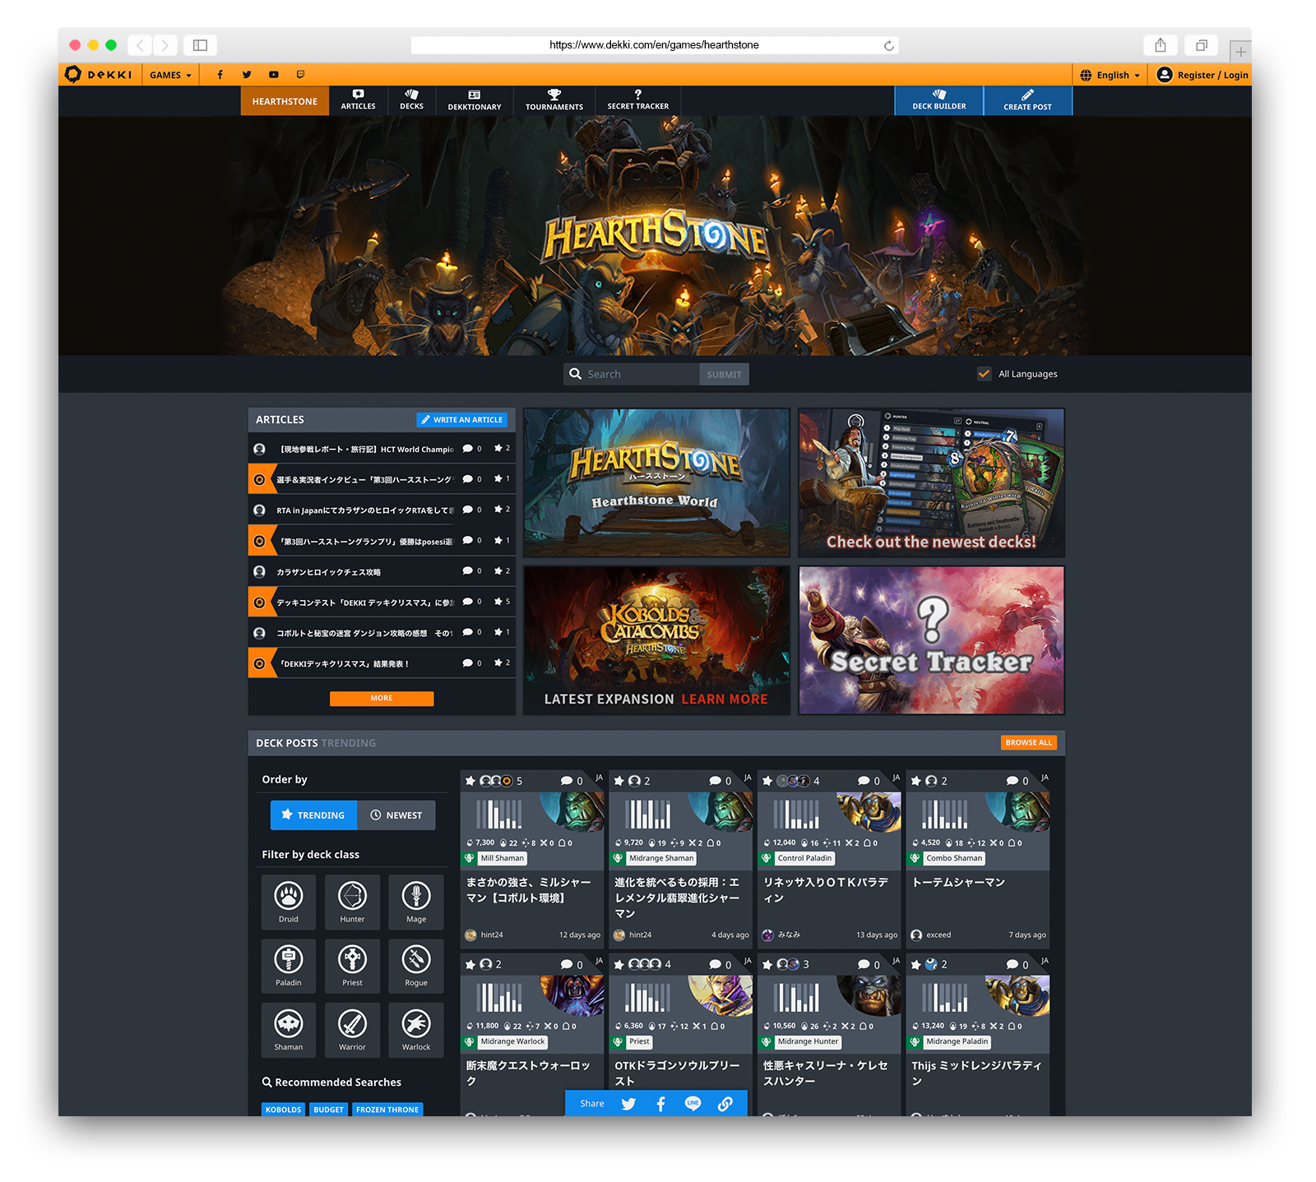This screenshot has height=1182, width=1316.
Task: Share page on Facebook from share bar
Action: coord(660,1104)
